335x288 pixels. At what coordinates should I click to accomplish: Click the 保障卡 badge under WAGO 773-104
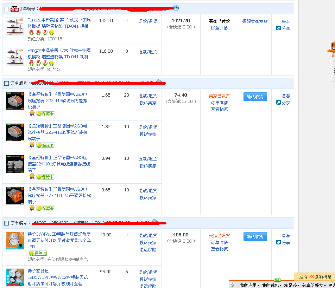click(x=45, y=208)
